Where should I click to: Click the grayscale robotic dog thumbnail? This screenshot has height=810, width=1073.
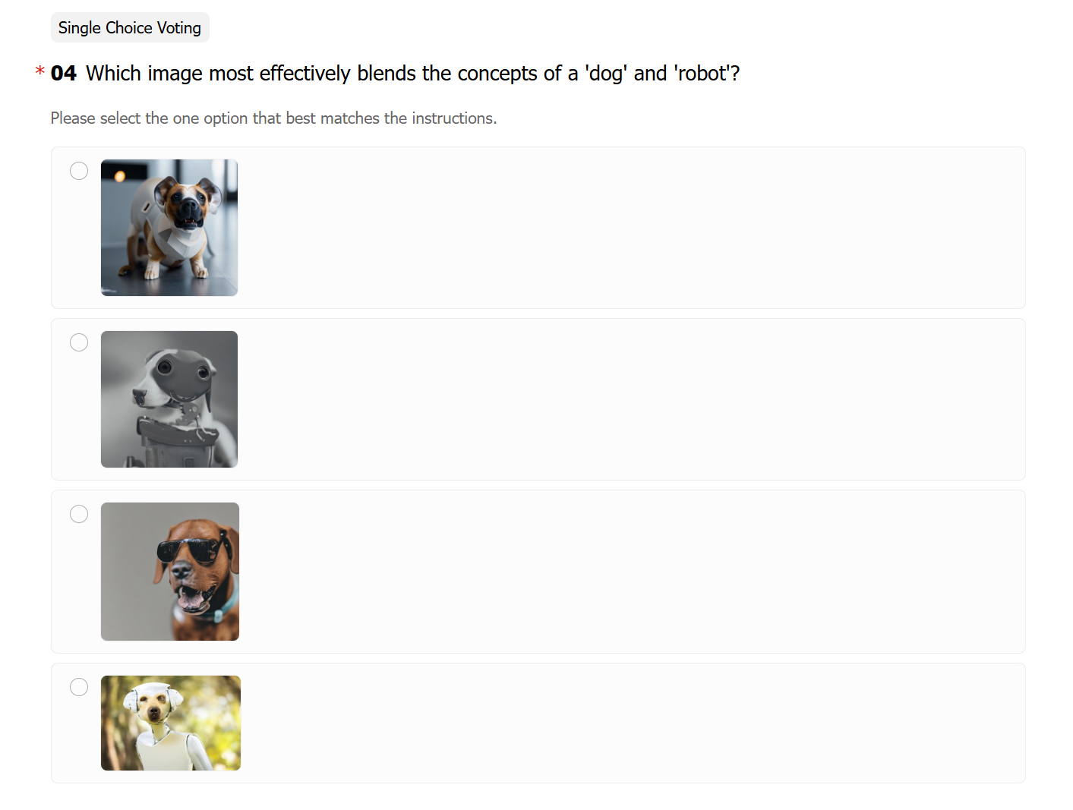coord(169,399)
